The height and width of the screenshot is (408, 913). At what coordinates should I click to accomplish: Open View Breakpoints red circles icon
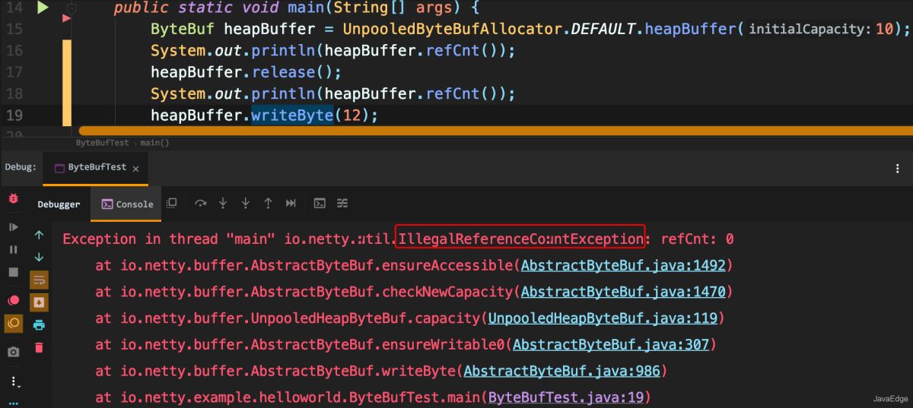13,300
